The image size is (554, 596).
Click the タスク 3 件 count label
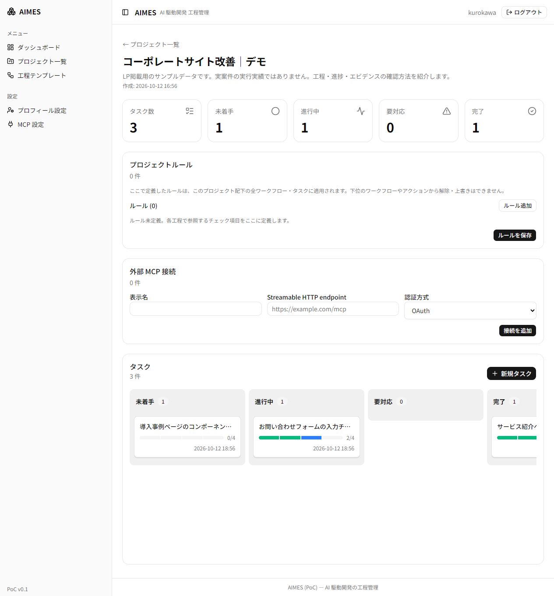point(135,376)
